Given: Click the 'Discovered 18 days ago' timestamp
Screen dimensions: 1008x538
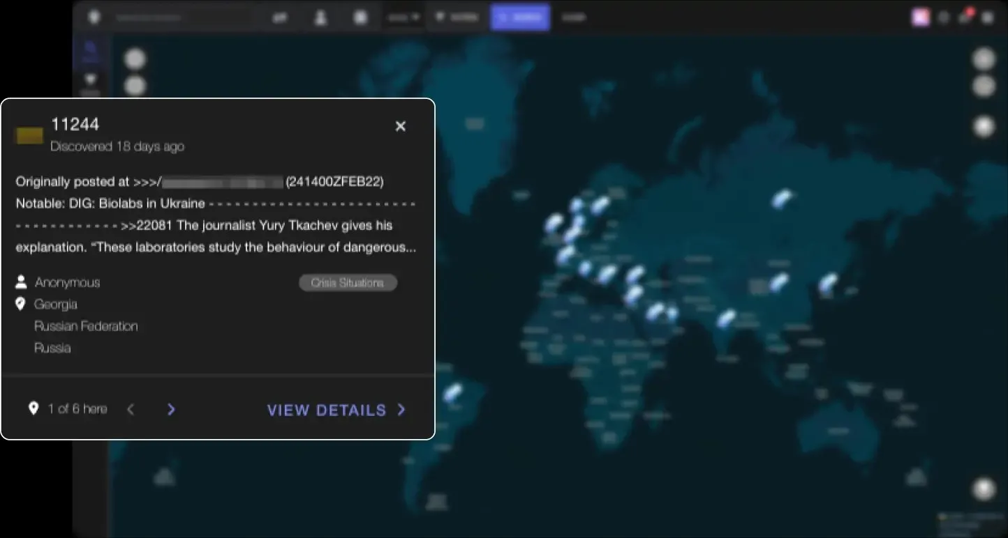Looking at the screenshot, I should tap(117, 146).
